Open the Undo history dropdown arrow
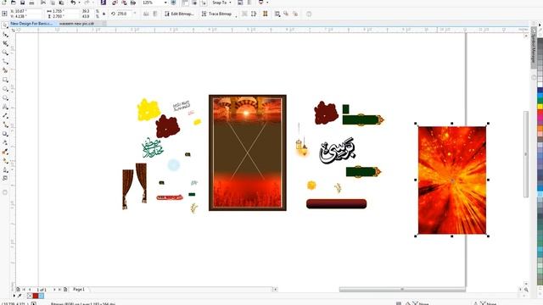This screenshot has height=305, width=543. (79, 3)
